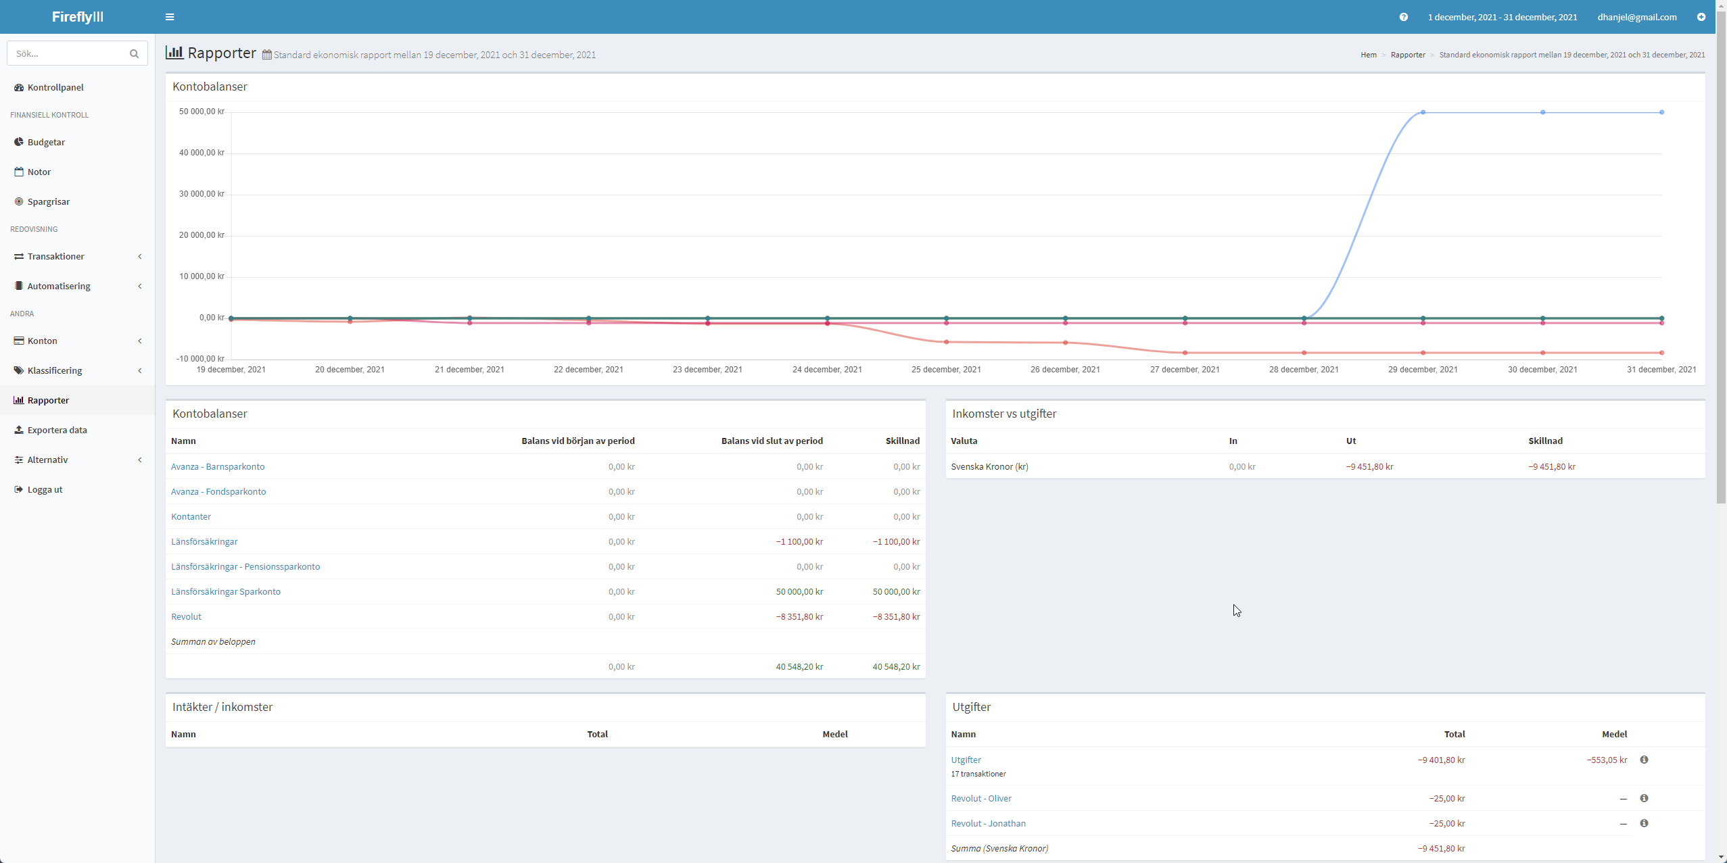Click the Revolut account link
1727x863 pixels.
coord(186,616)
